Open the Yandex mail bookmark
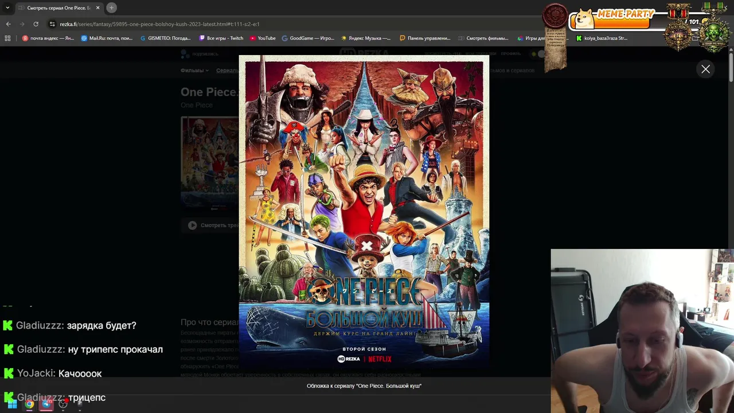The width and height of the screenshot is (734, 413). point(48,38)
